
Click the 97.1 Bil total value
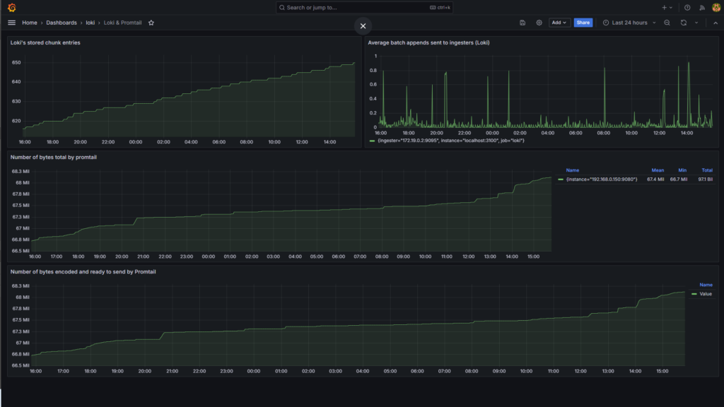tap(705, 179)
